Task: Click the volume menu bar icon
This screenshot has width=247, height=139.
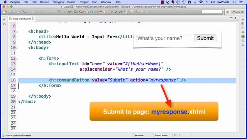Action: [x=213, y=2]
